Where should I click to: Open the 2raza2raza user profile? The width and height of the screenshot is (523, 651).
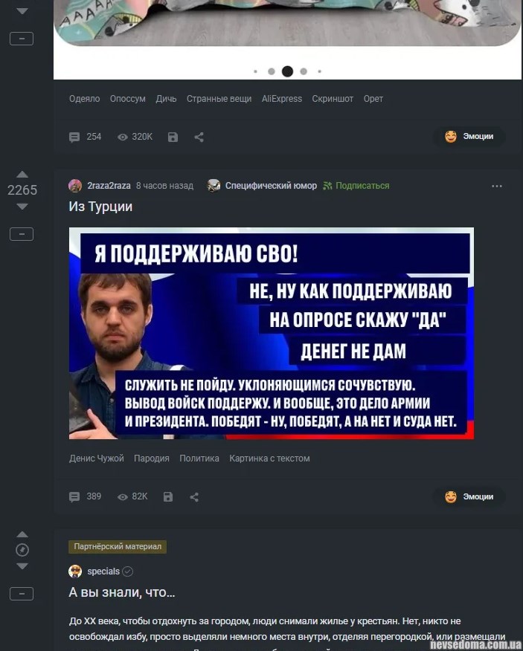click(x=109, y=186)
